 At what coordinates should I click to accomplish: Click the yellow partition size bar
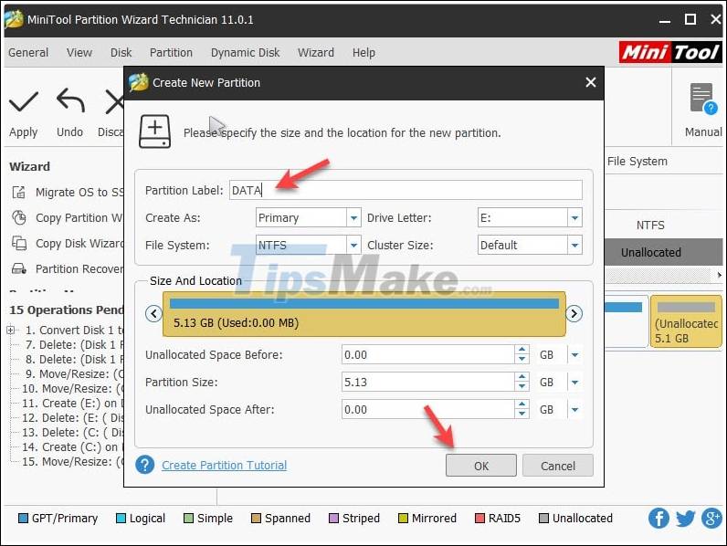coord(364,314)
